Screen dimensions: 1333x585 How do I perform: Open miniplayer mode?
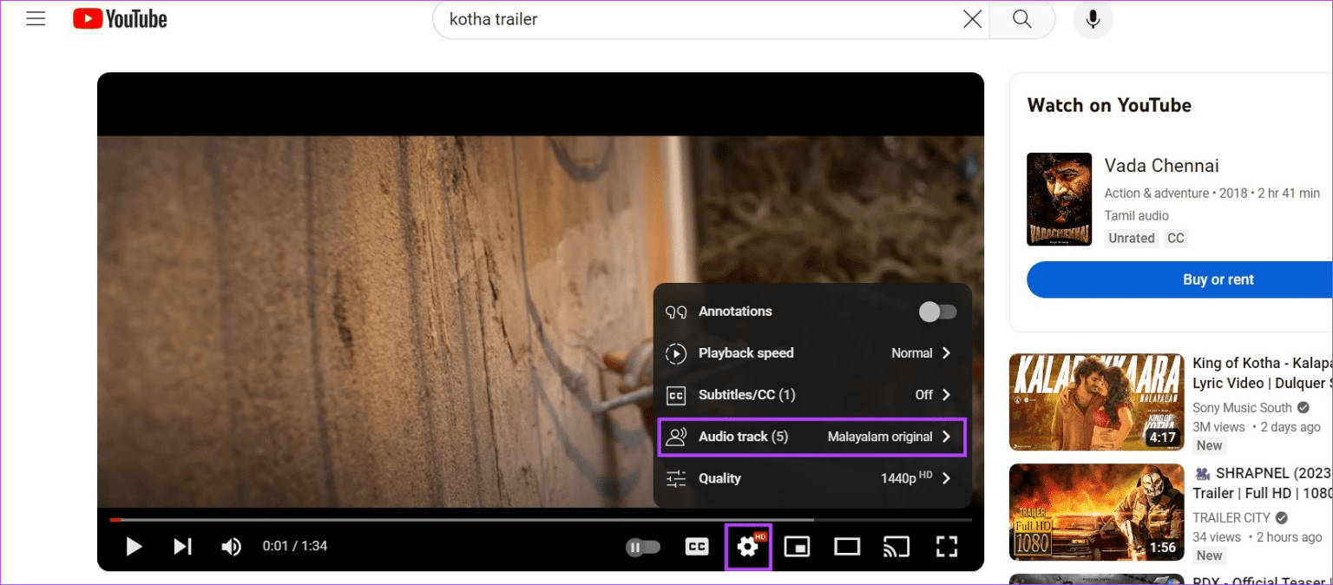pyautogui.click(x=797, y=547)
